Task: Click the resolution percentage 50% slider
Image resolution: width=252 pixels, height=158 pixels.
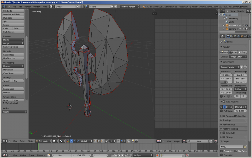Action: coord(226,82)
